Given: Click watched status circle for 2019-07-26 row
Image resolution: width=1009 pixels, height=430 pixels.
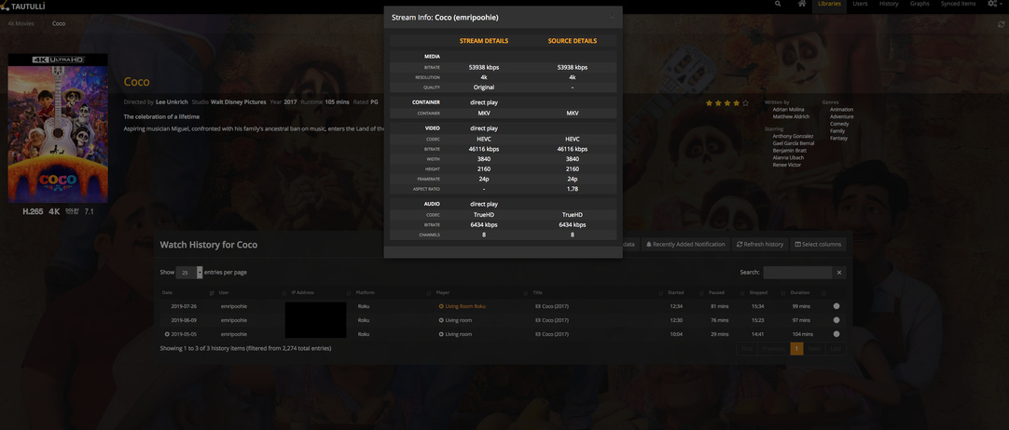Looking at the screenshot, I should coord(836,306).
